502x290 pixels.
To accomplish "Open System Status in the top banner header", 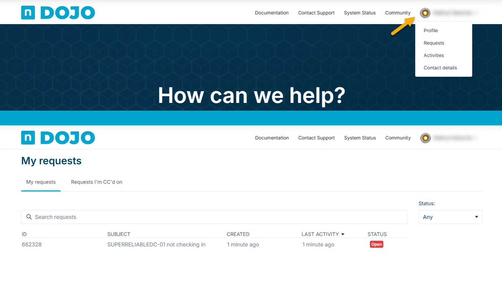I will [x=359, y=13].
